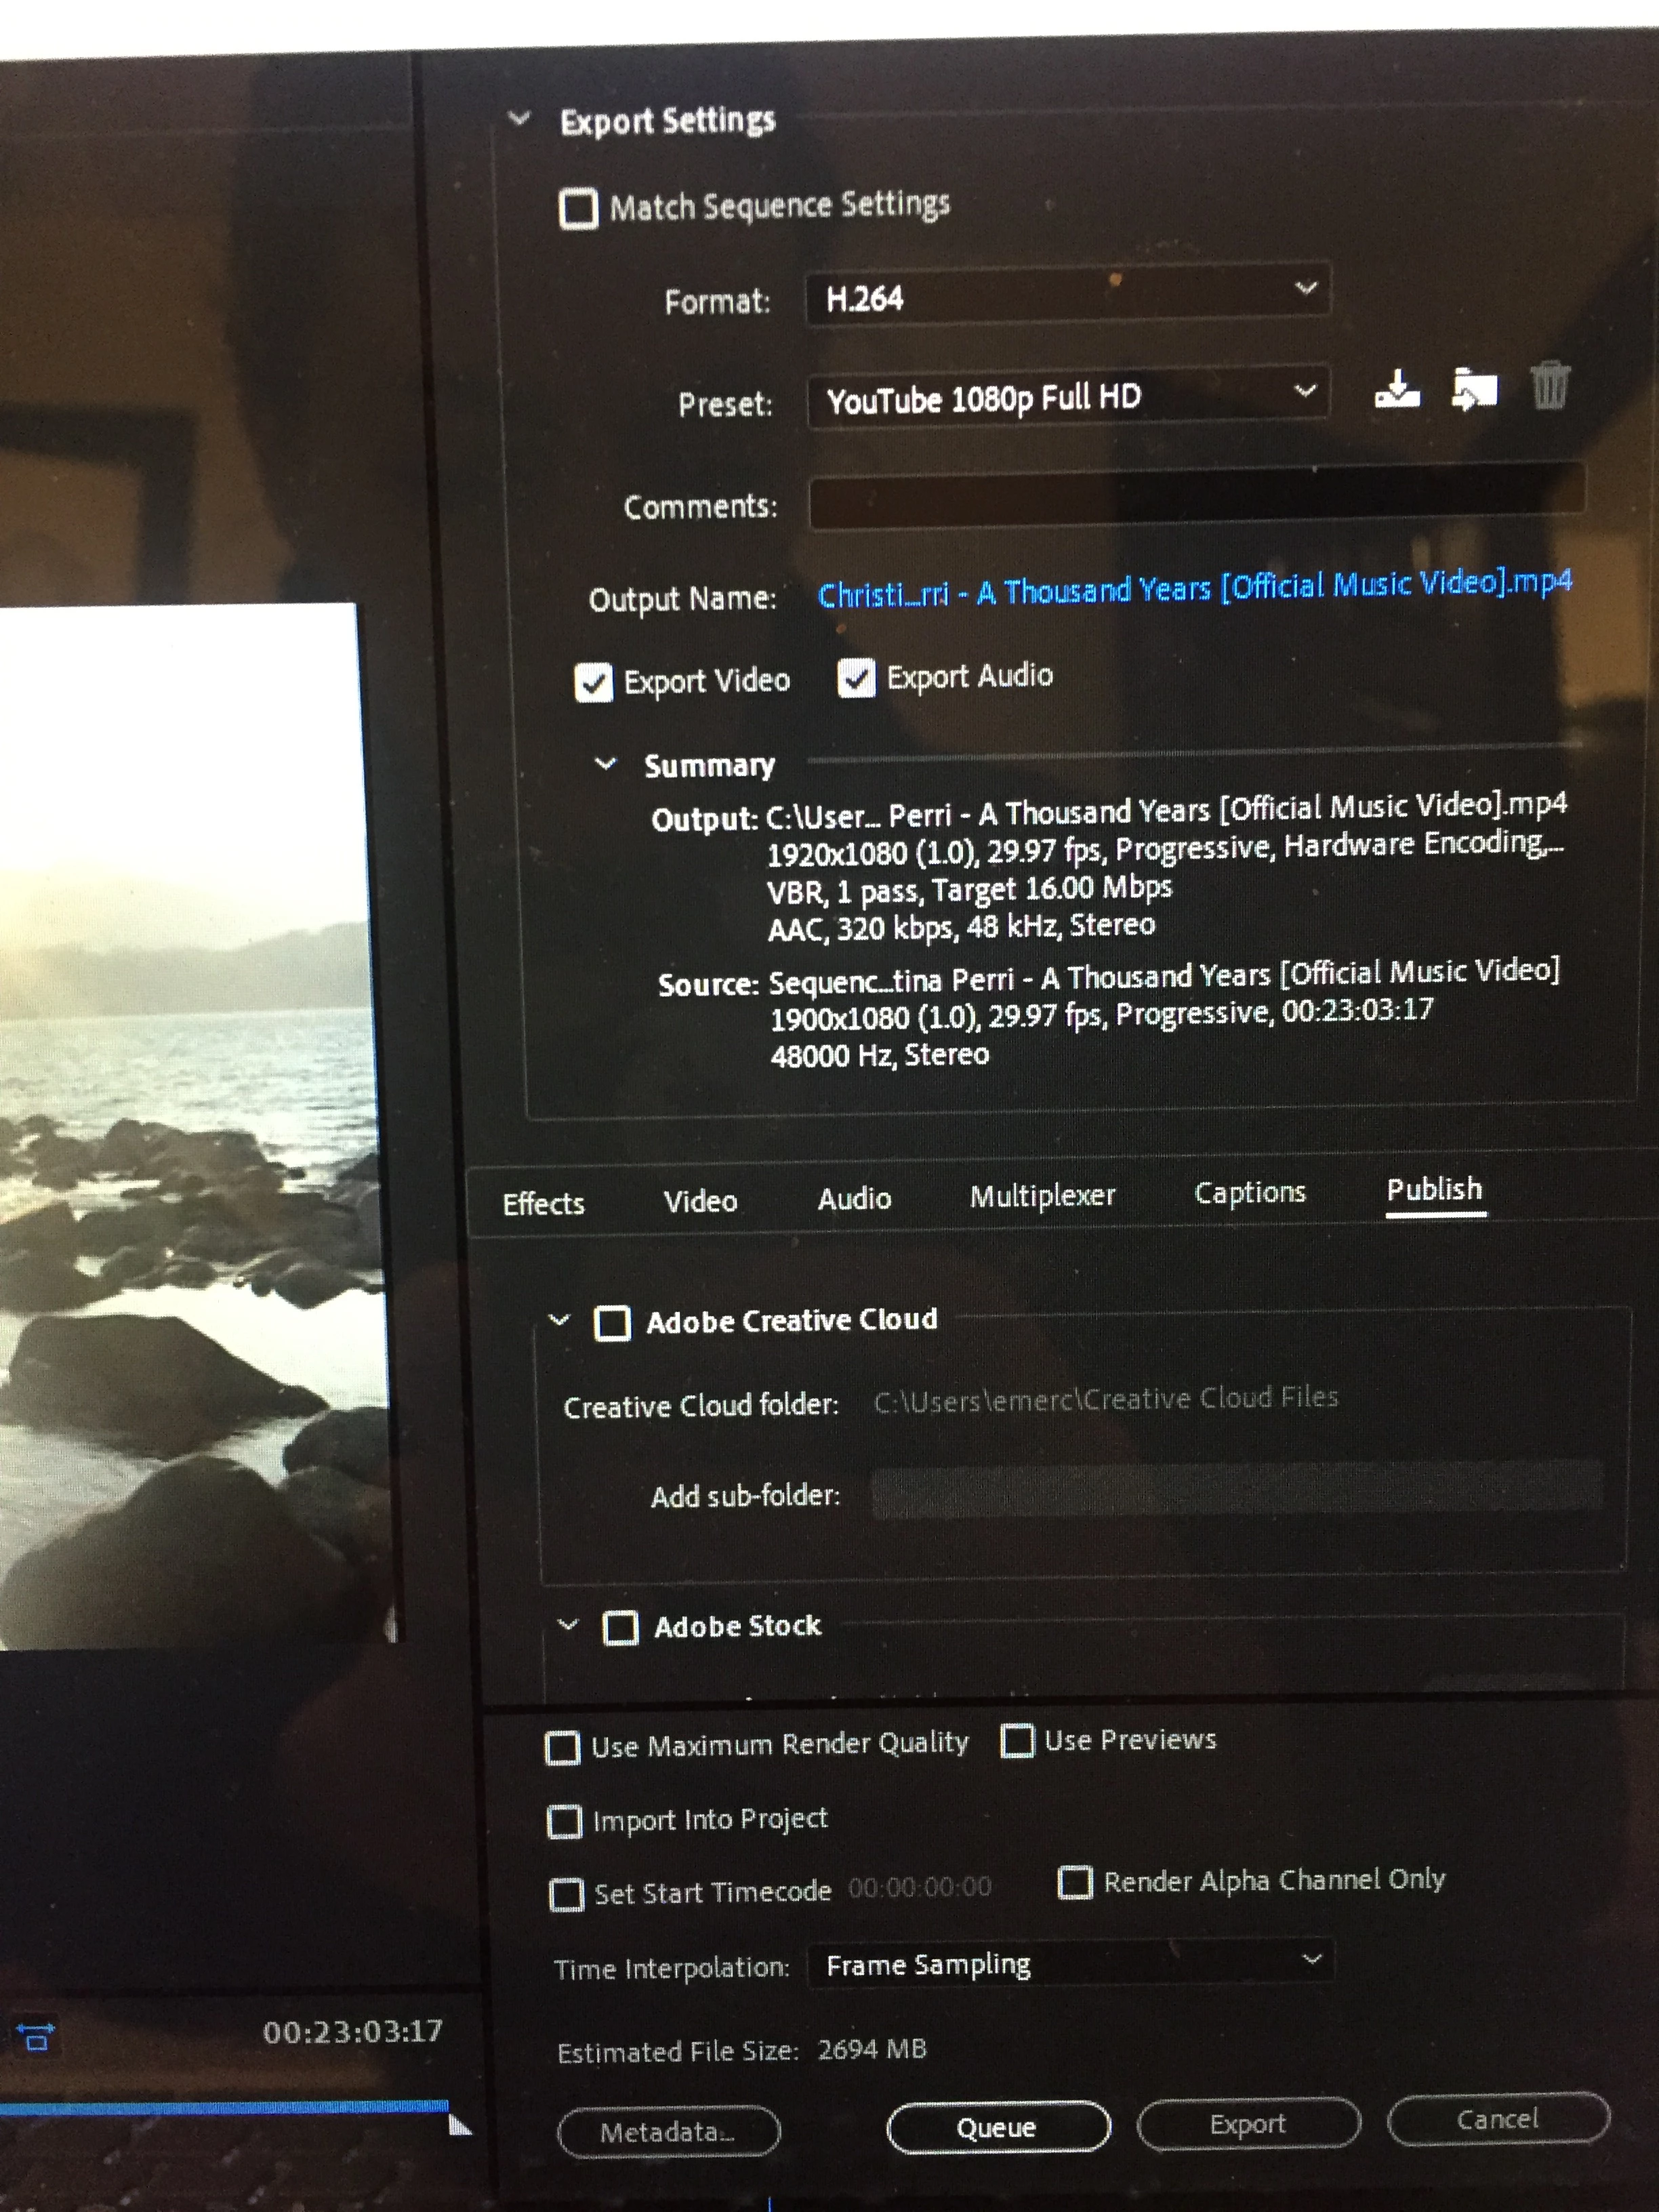Open the Preset dropdown for YouTube 1080p
Viewport: 1659px width, 2212px height.
(x=1067, y=397)
